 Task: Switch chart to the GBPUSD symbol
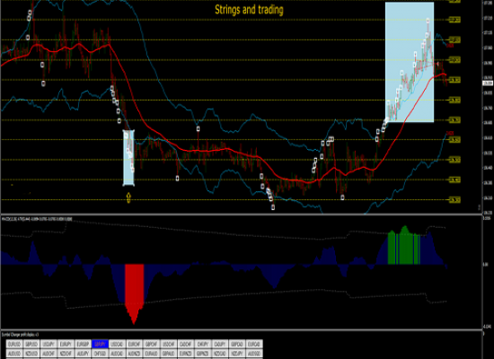click(x=31, y=344)
